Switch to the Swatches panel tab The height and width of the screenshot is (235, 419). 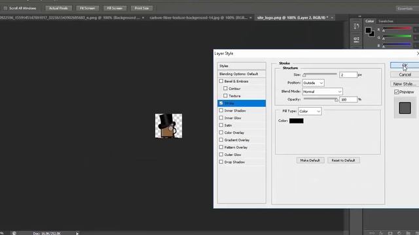386,22
